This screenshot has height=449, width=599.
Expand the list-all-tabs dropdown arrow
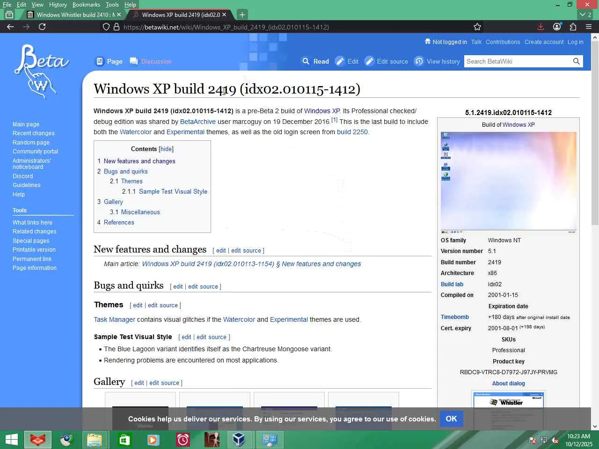click(585, 14)
